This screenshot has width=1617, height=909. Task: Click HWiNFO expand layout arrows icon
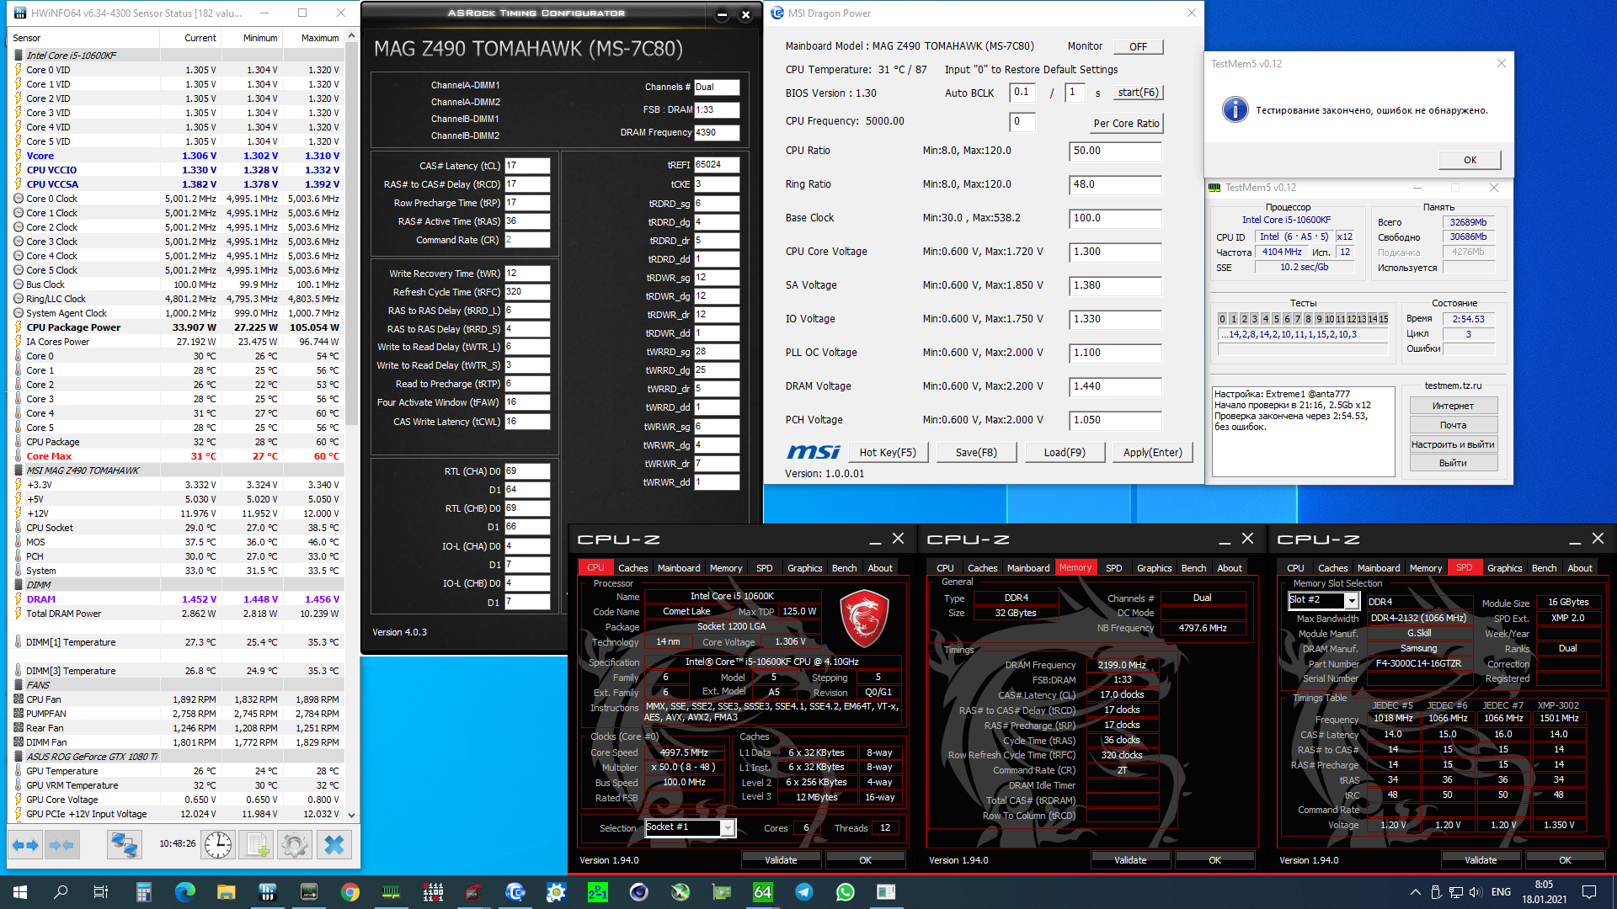tap(25, 844)
